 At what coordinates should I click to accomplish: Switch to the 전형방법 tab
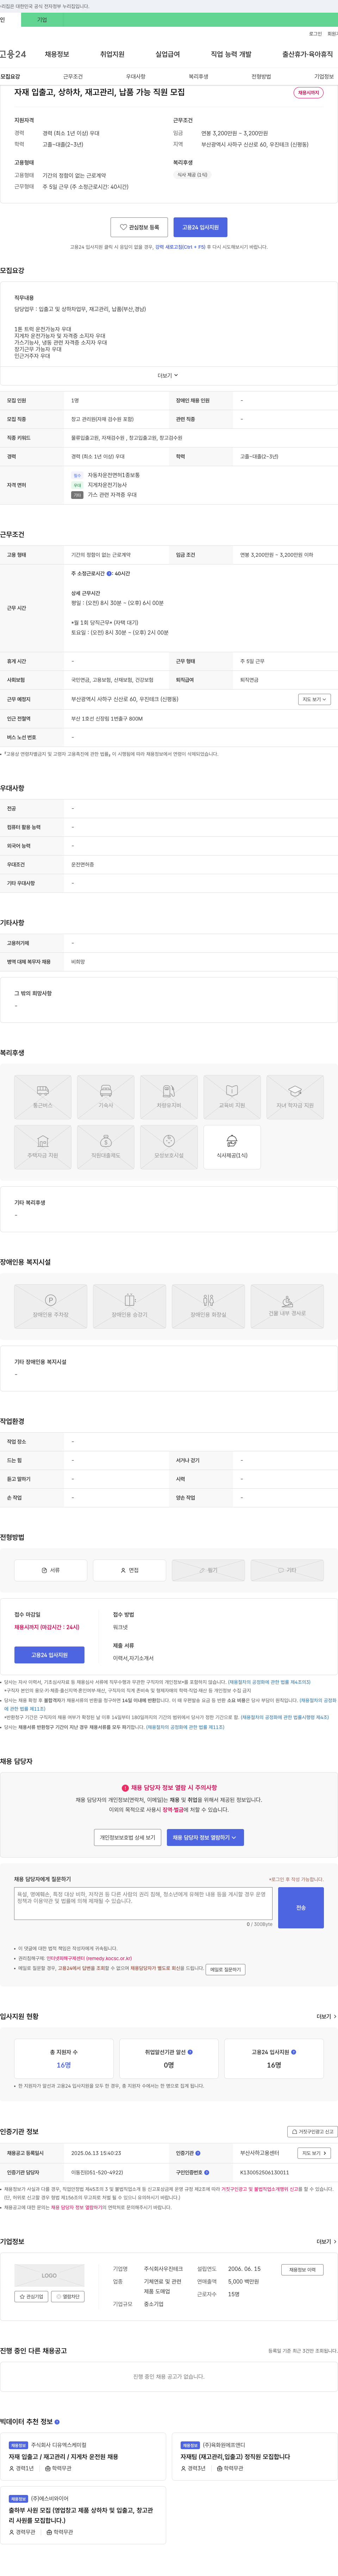click(261, 76)
